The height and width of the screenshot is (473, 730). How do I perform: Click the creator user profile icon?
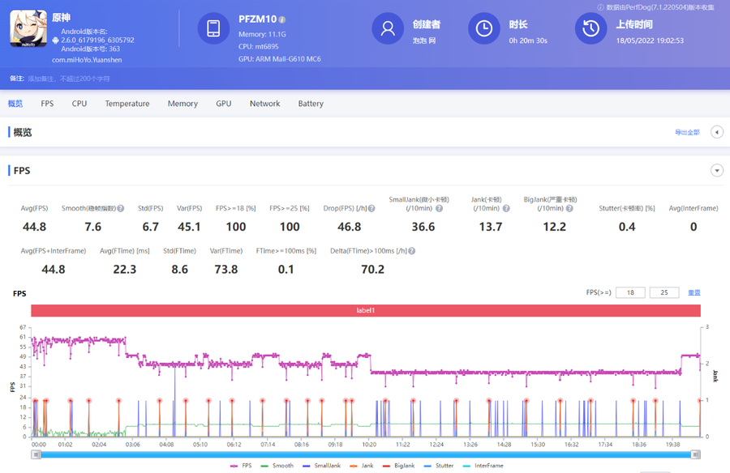tap(388, 28)
